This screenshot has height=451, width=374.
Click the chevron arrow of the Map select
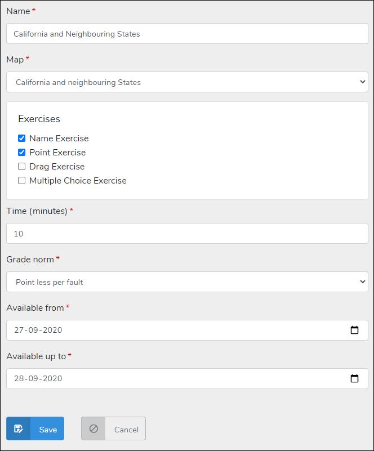click(362, 82)
